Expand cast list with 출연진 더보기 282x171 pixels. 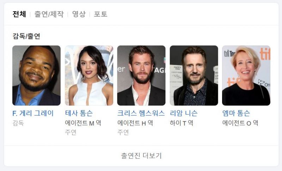click(x=141, y=156)
